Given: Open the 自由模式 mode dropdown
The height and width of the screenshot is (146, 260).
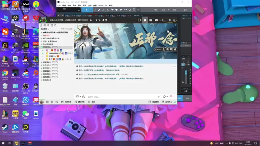Looking at the screenshot, I should click(x=45, y=29).
